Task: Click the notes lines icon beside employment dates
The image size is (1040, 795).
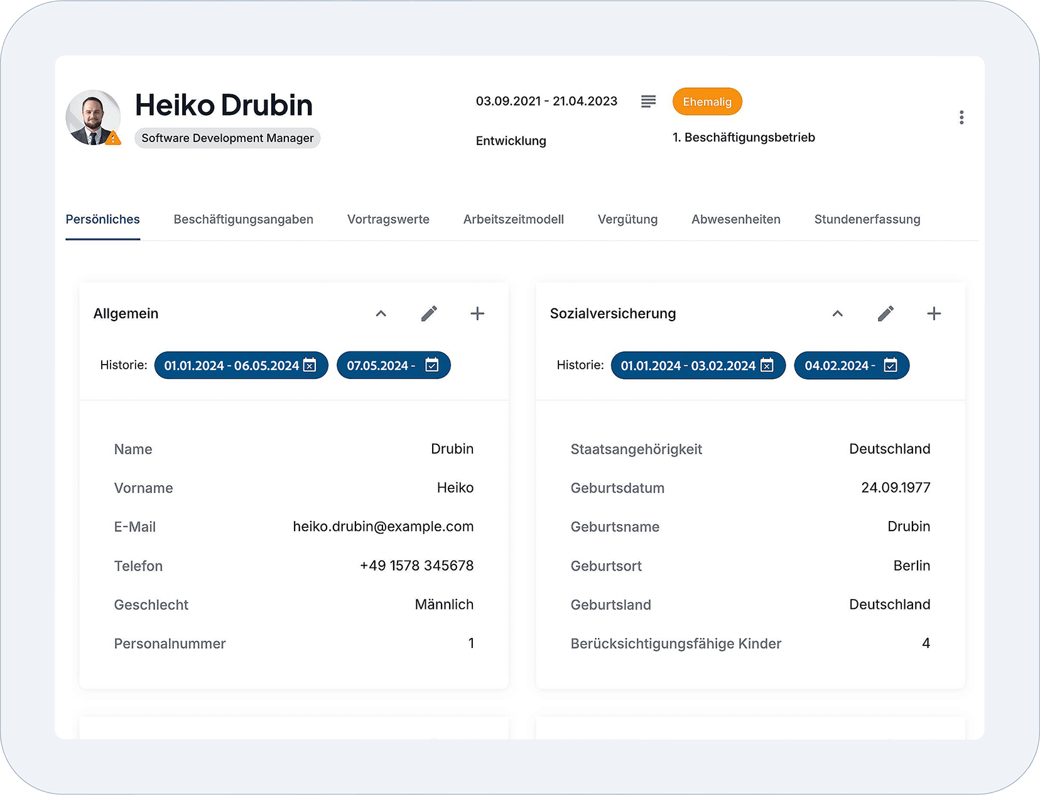Action: tap(648, 101)
